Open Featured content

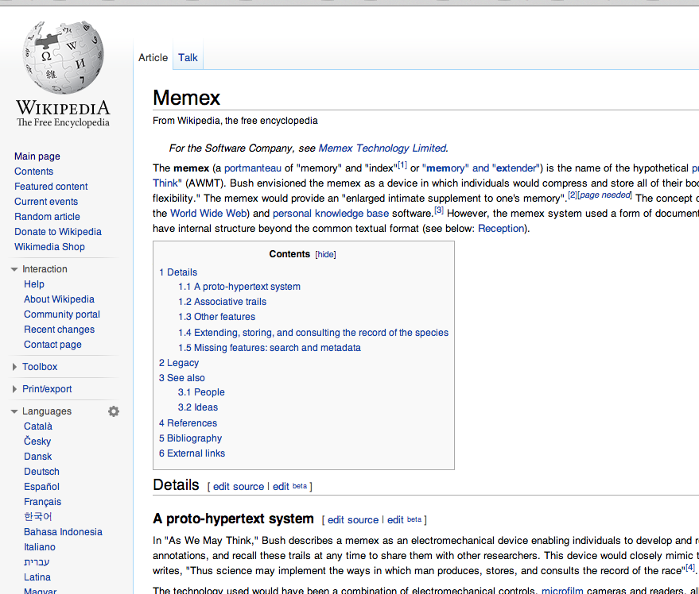click(x=51, y=187)
